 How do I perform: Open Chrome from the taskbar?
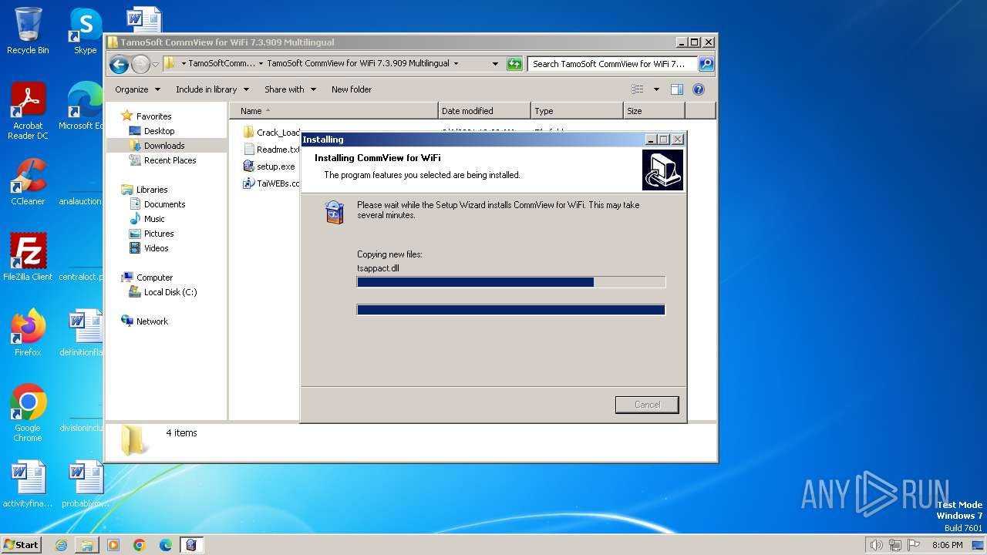(140, 545)
